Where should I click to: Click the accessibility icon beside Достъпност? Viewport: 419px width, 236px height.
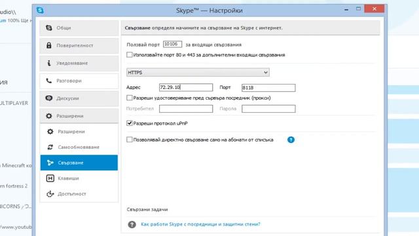50,194
